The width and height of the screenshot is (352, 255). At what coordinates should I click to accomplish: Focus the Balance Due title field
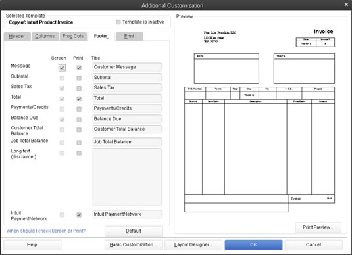pos(127,119)
